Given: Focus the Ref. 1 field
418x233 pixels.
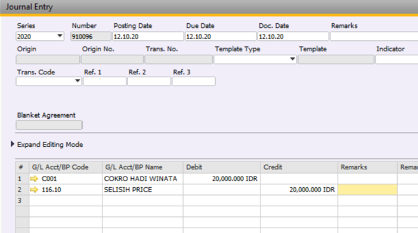Looking at the screenshot, I should click(104, 81).
